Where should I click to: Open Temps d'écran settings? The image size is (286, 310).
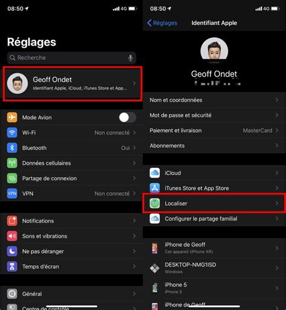71,266
